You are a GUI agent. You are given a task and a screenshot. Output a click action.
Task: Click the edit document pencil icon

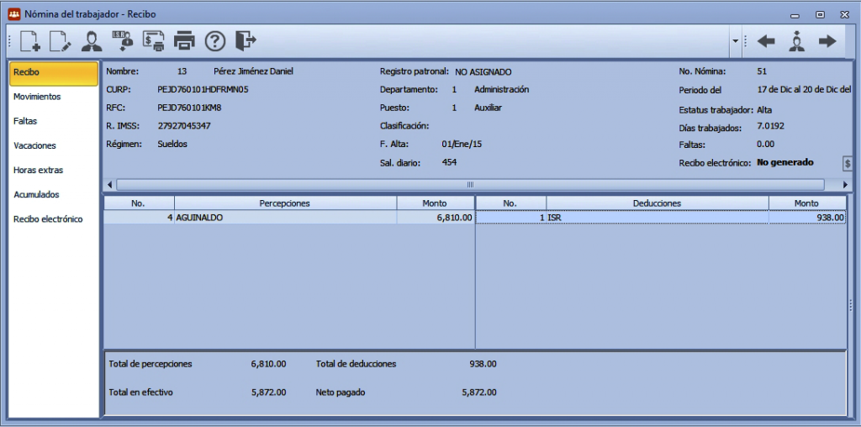[61, 40]
